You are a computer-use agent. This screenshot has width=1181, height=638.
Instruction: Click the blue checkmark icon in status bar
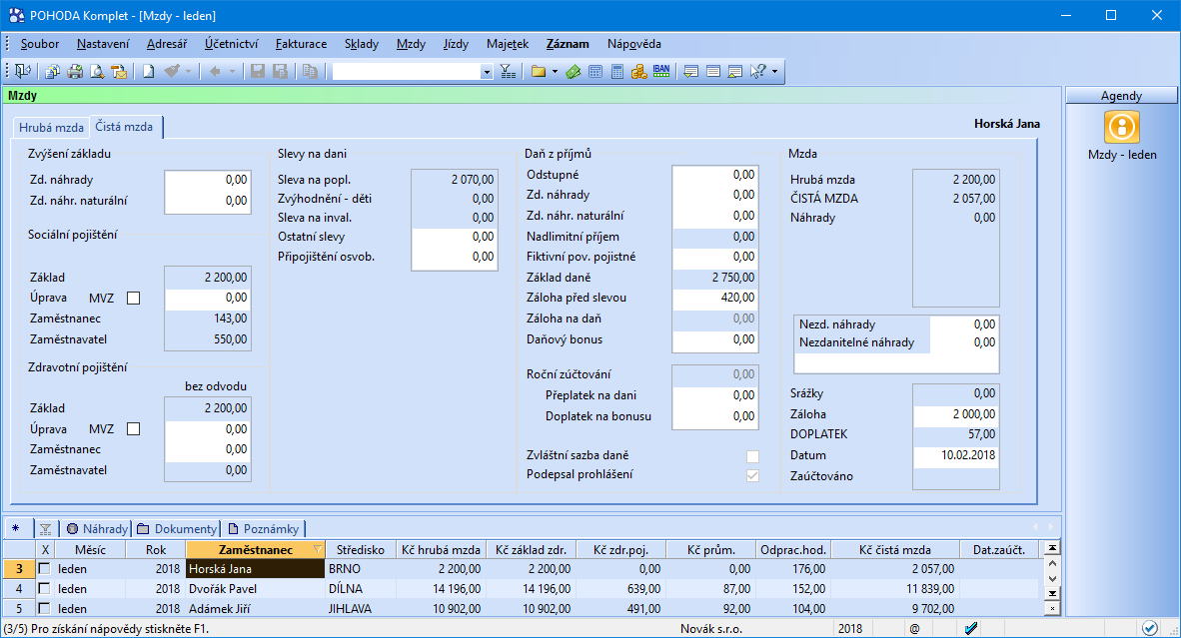[971, 628]
